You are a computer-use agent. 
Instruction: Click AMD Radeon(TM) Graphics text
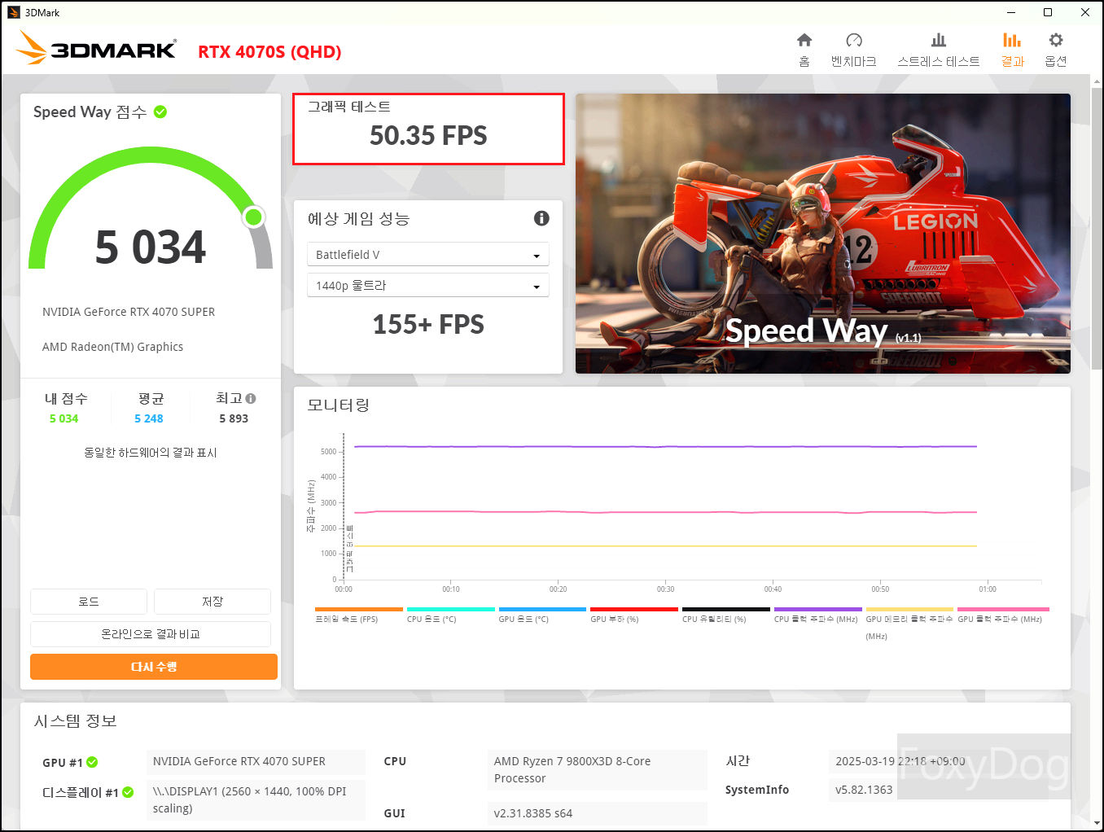click(x=113, y=347)
